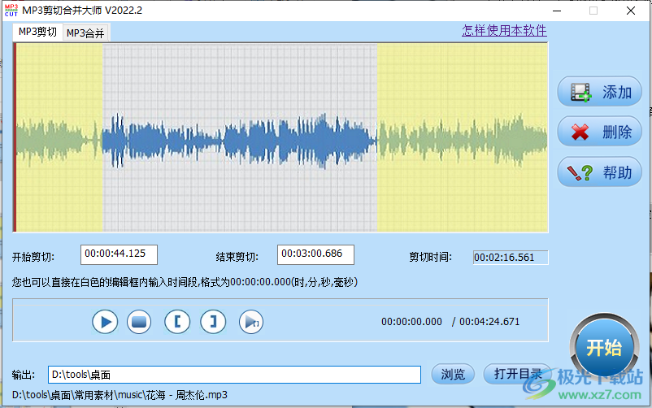This screenshot has width=652, height=408.
Task: Click inside the blue selected waveform region
Action: 240,138
